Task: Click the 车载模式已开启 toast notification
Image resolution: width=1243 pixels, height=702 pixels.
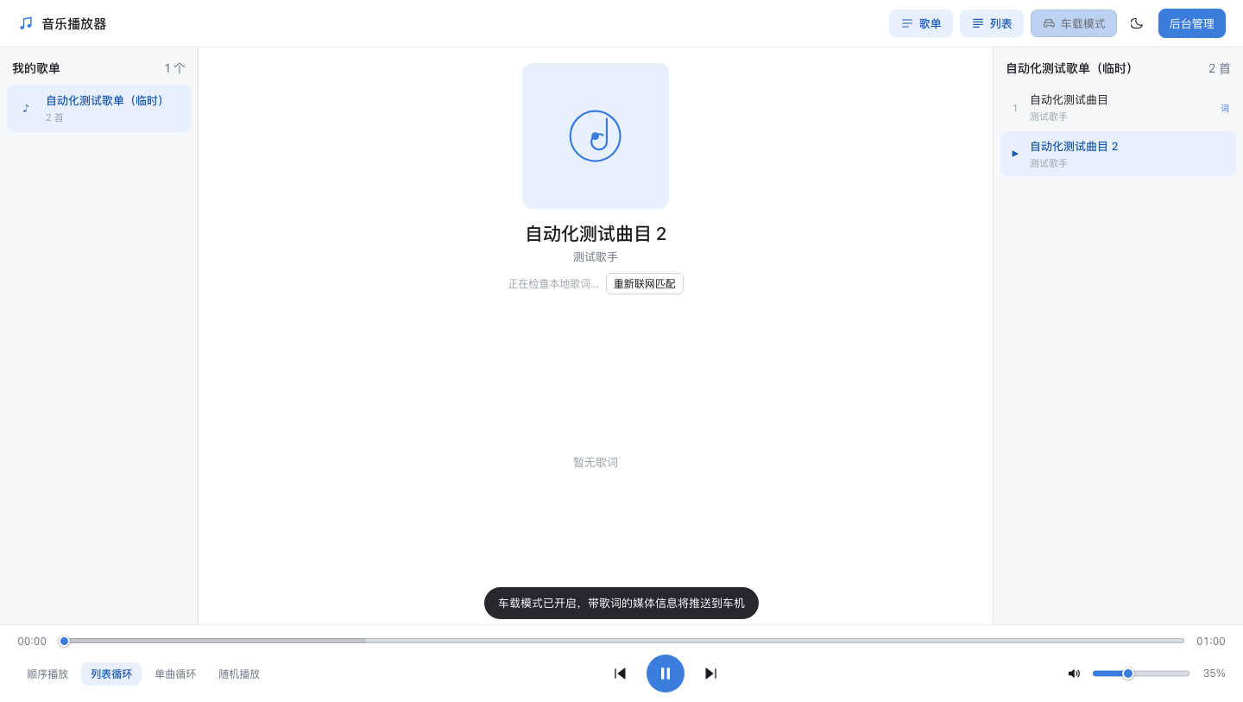Action: pyautogui.click(x=621, y=604)
